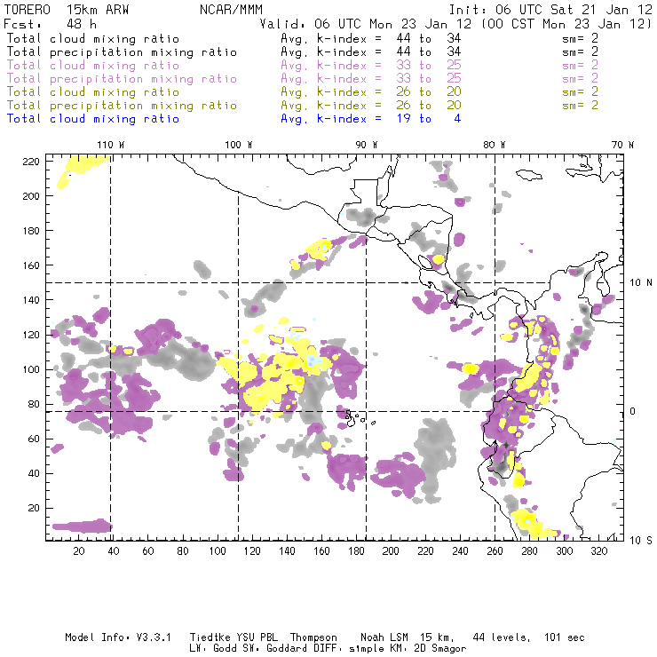This screenshot has height=657, width=657.
Task: Select the 90 W longitude label
Action: [x=367, y=145]
